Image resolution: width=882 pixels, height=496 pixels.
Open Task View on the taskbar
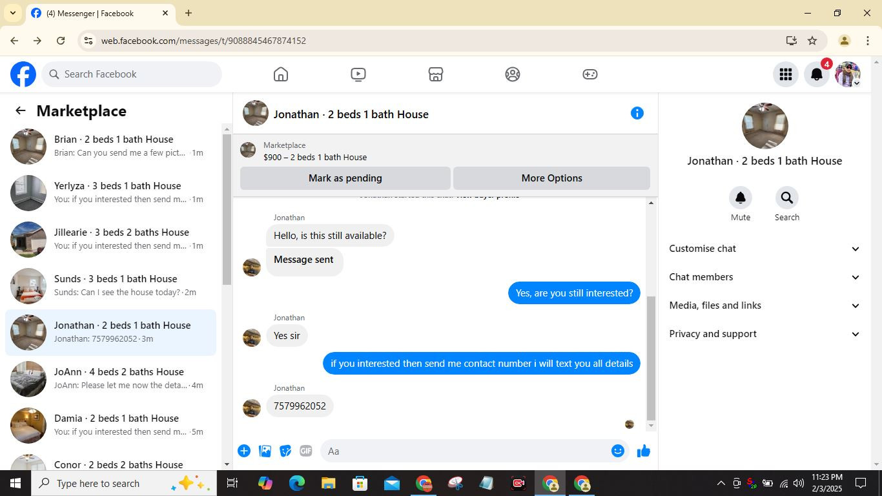click(x=232, y=483)
